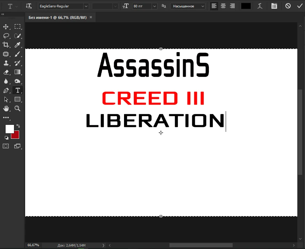The image size is (305, 249).
Task: Select the Clone Stamp tool
Action: point(6,63)
